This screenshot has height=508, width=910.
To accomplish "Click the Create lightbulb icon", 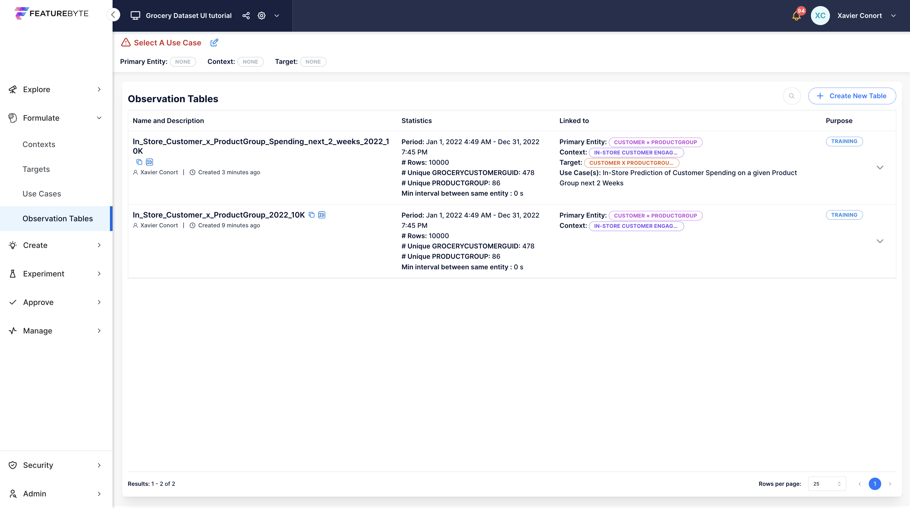I will [13, 245].
